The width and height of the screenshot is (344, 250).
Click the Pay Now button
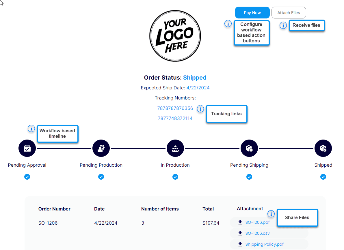coord(252,13)
